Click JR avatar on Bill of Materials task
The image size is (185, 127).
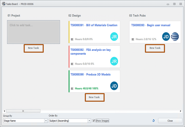pos(114,37)
